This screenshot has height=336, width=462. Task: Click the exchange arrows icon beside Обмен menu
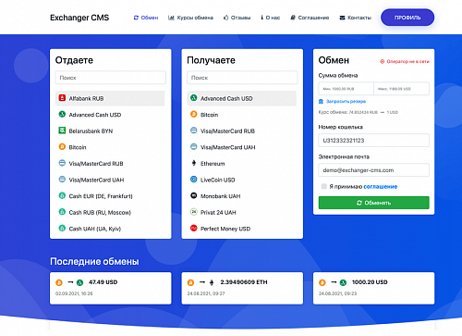click(x=136, y=18)
